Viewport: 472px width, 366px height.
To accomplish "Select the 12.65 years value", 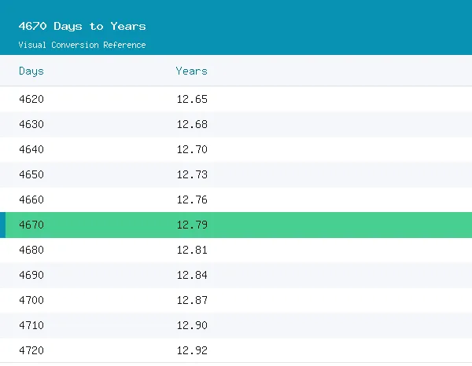I will (x=192, y=99).
